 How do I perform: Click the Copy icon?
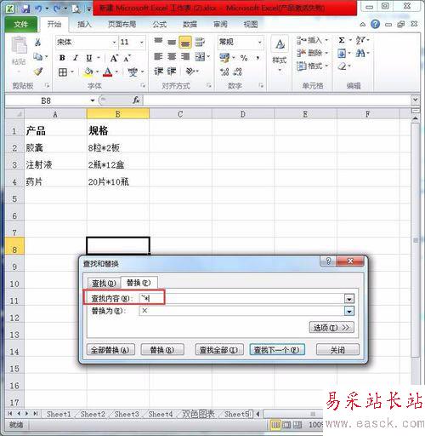38,56
